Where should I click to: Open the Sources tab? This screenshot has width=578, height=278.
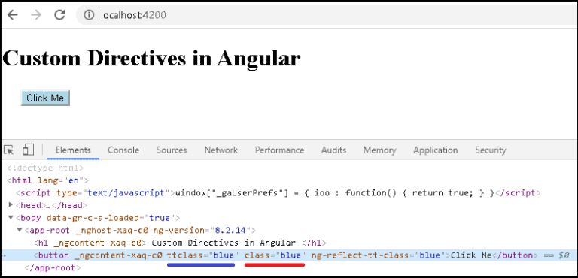click(172, 150)
